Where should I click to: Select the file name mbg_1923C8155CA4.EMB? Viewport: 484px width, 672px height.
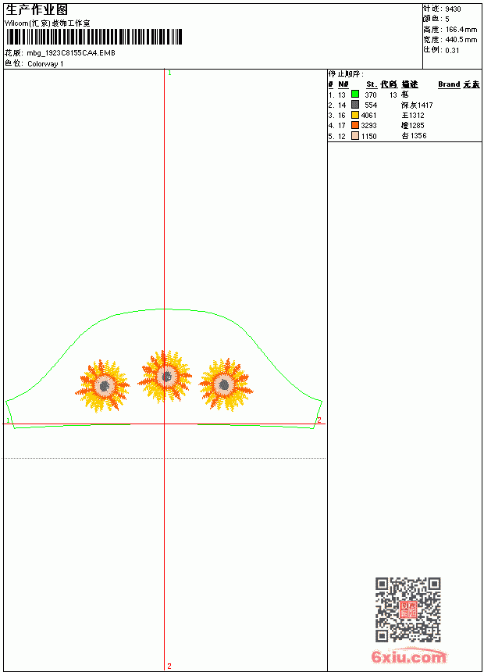point(71,53)
